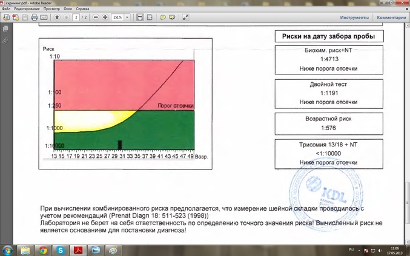Click the 151% zoom value field
Viewport: 410px width, 256px height.
coord(117,18)
